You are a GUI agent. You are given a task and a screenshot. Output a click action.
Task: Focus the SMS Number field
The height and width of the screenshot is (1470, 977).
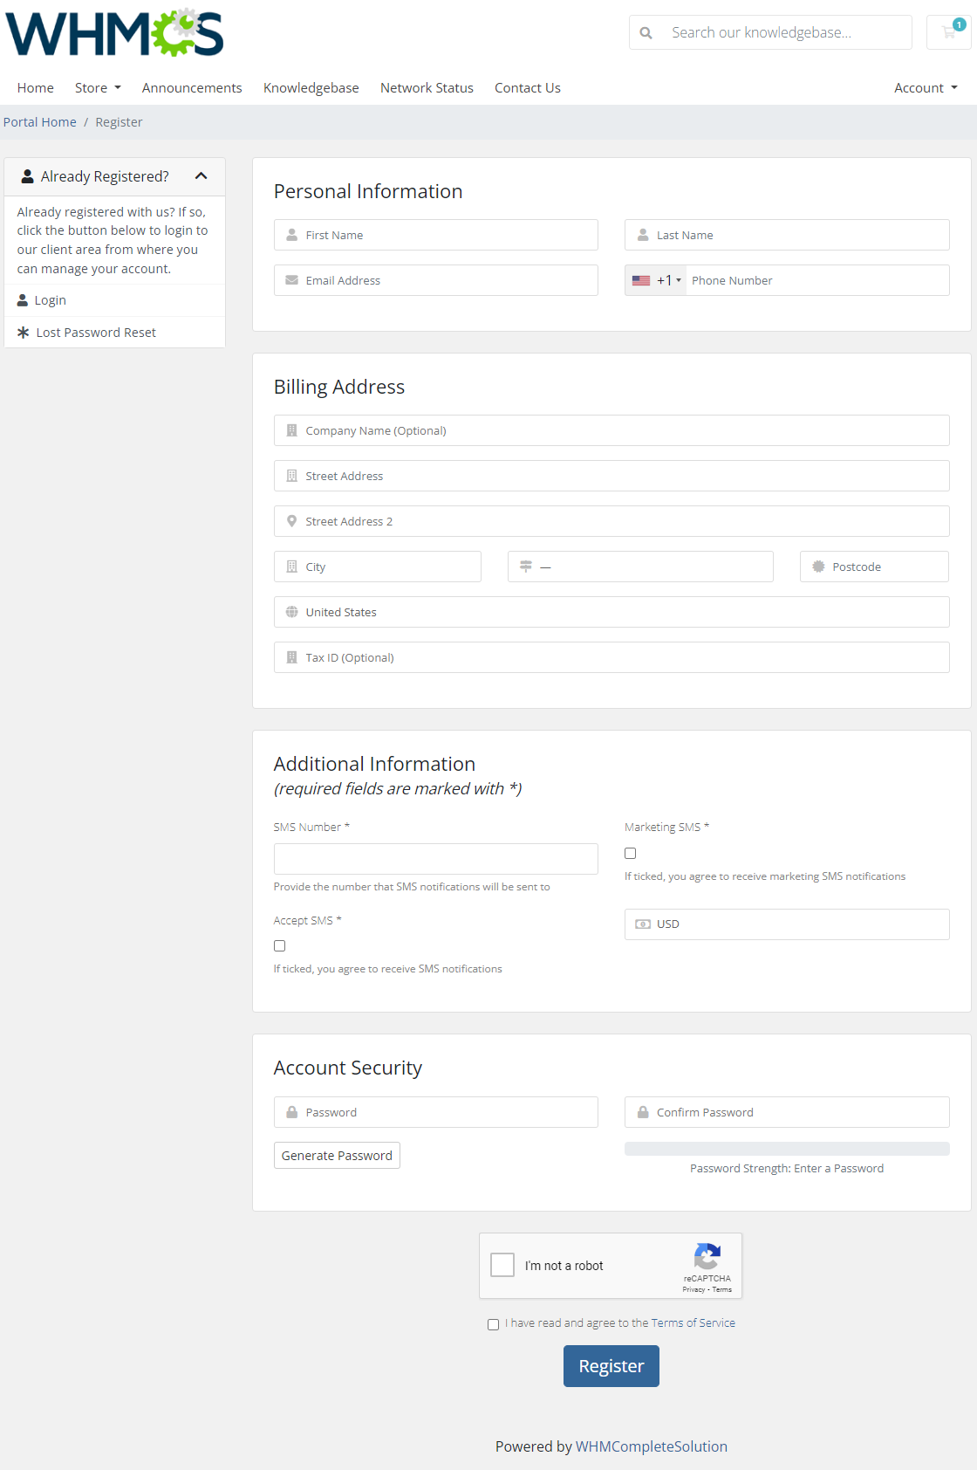436,859
